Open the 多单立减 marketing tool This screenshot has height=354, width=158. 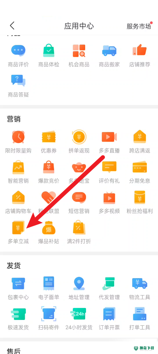(x=18, y=228)
